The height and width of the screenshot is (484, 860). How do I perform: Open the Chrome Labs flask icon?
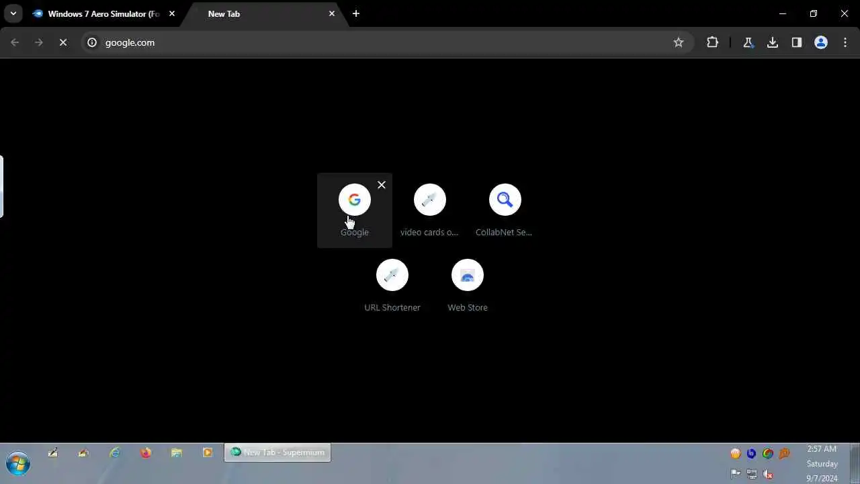(748, 42)
